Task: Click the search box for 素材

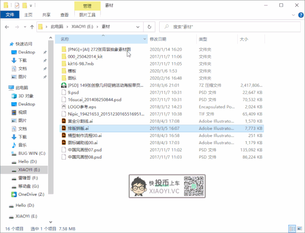Action: pyautogui.click(x=230, y=27)
